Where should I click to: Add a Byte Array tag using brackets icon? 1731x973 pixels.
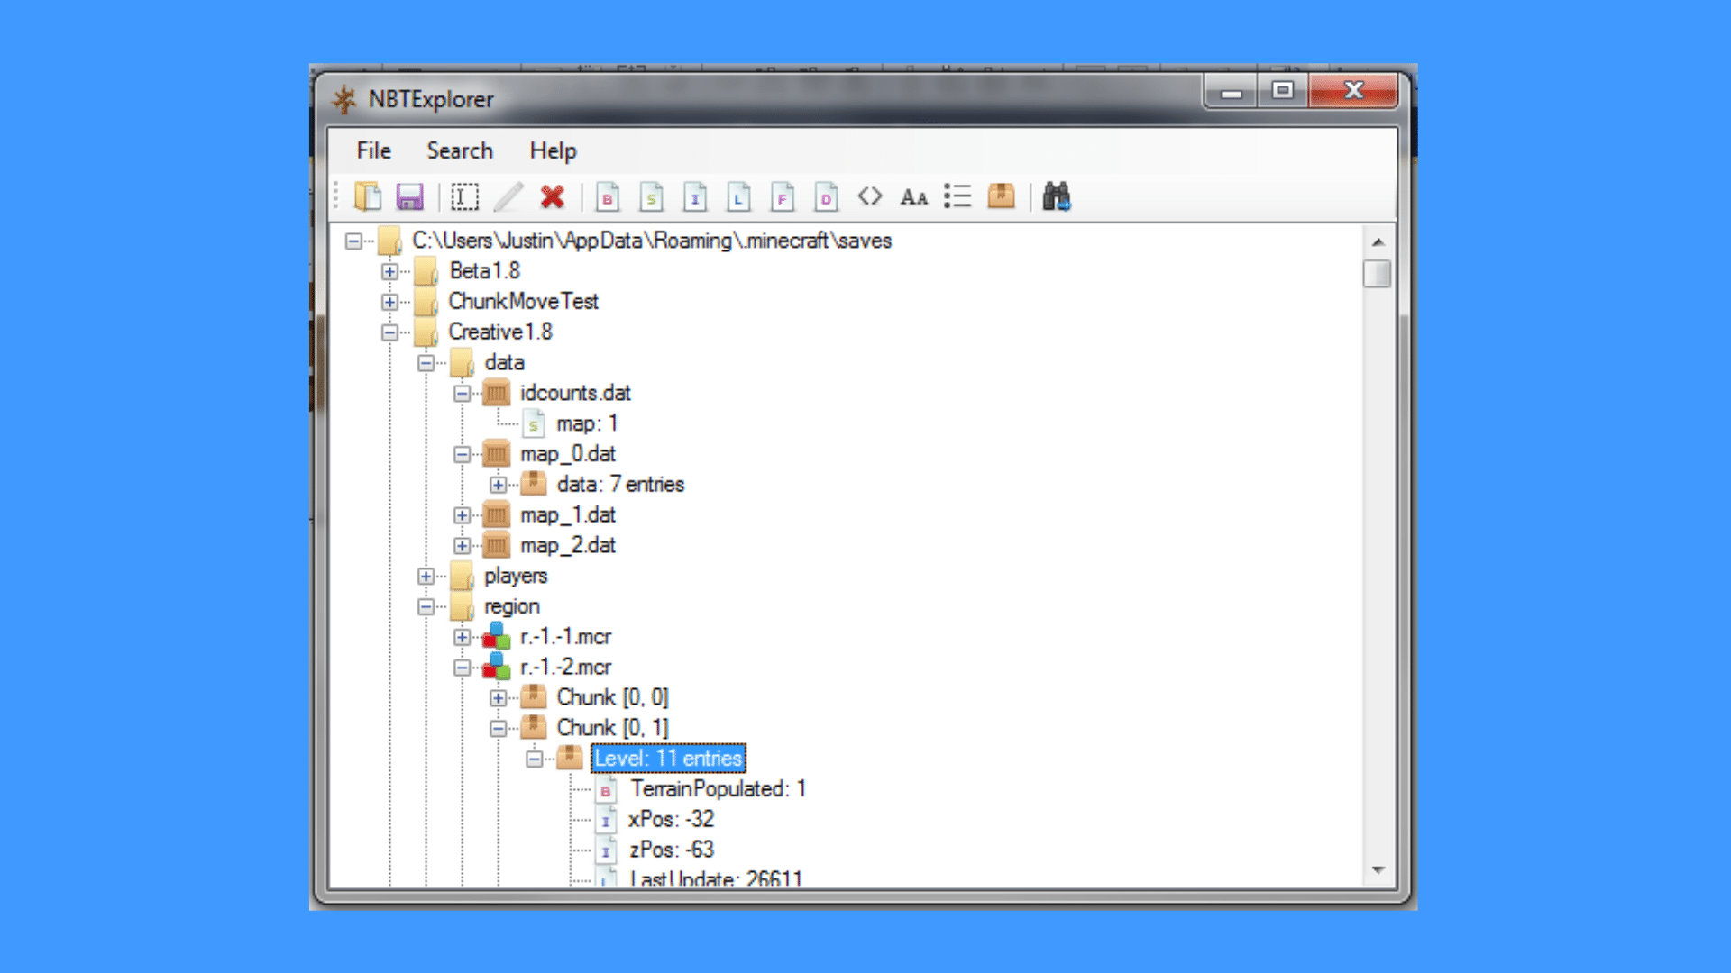pyautogui.click(x=870, y=196)
